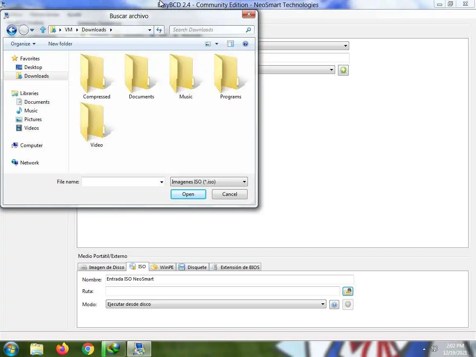The image size is (476, 357).
Task: Click the Open button
Action: (188, 194)
